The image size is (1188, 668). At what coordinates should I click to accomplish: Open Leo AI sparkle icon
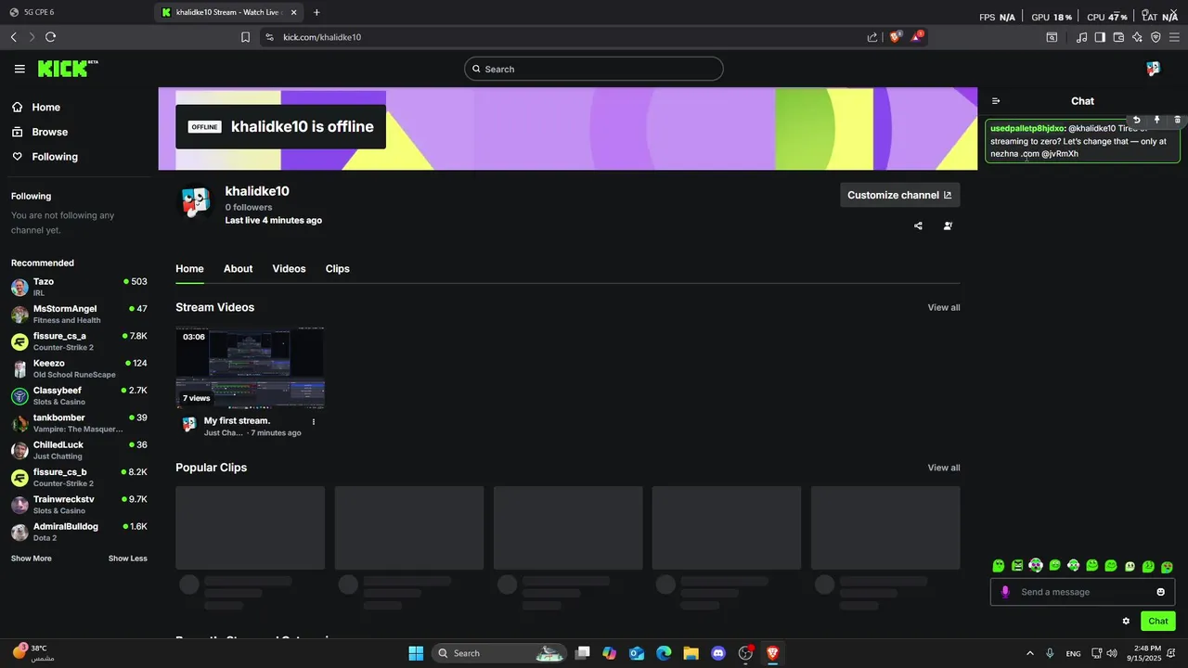coord(1137,37)
